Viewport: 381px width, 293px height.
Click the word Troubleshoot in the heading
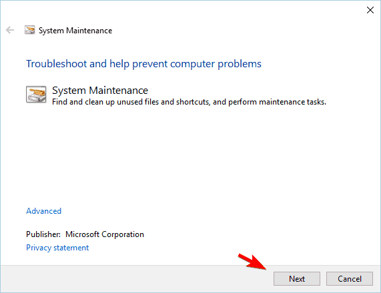(x=56, y=64)
